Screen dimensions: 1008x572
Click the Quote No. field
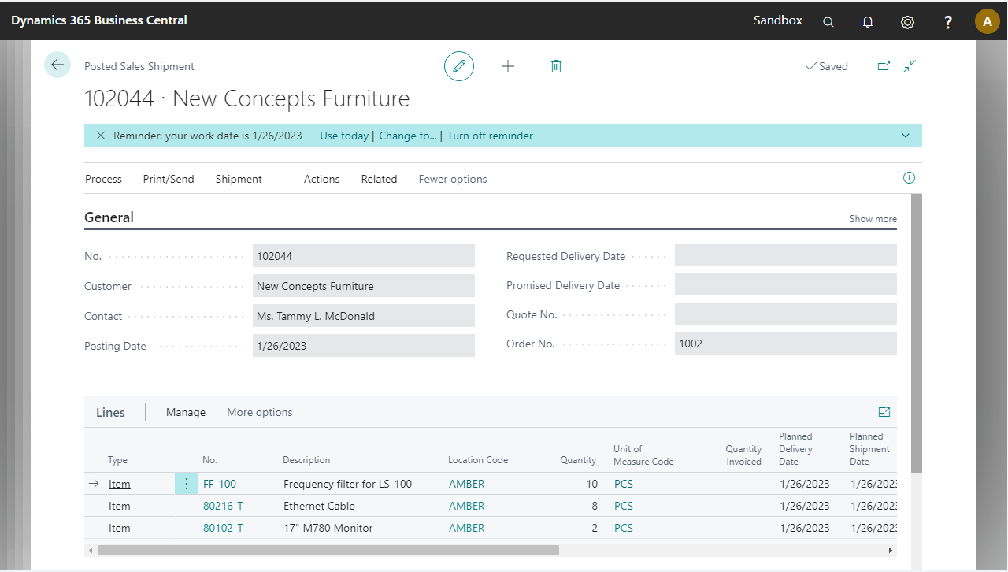click(786, 314)
